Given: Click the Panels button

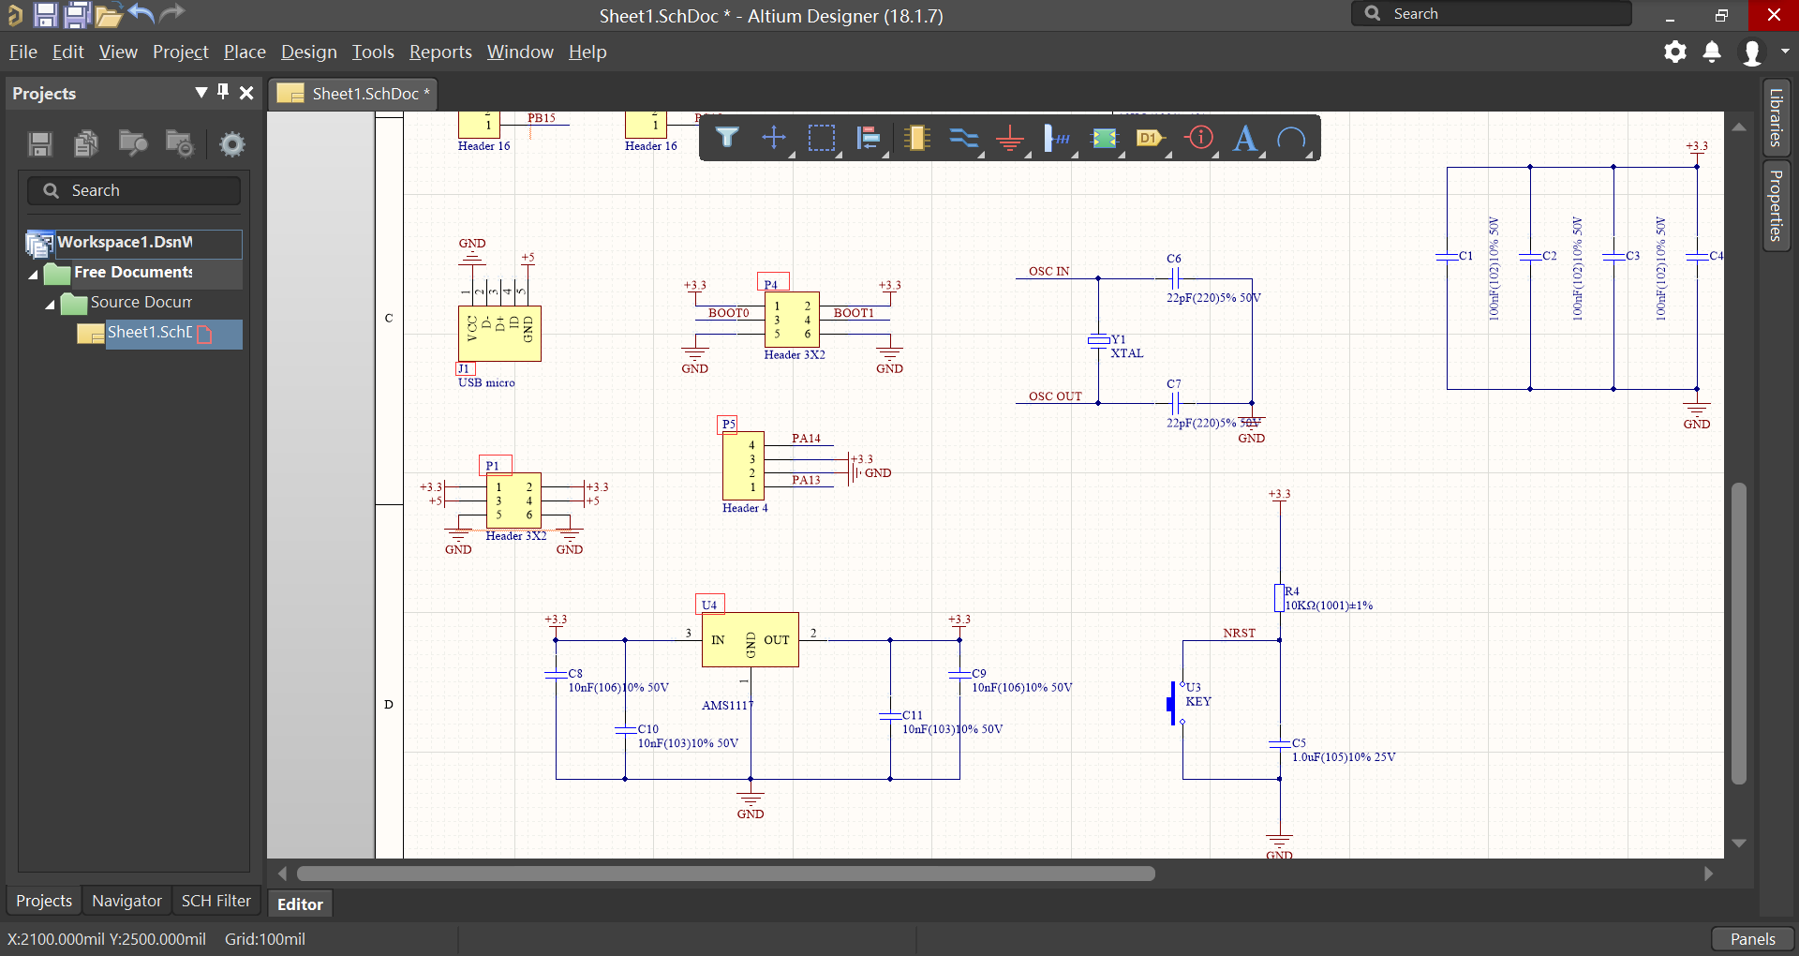Looking at the screenshot, I should pyautogui.click(x=1750, y=938).
